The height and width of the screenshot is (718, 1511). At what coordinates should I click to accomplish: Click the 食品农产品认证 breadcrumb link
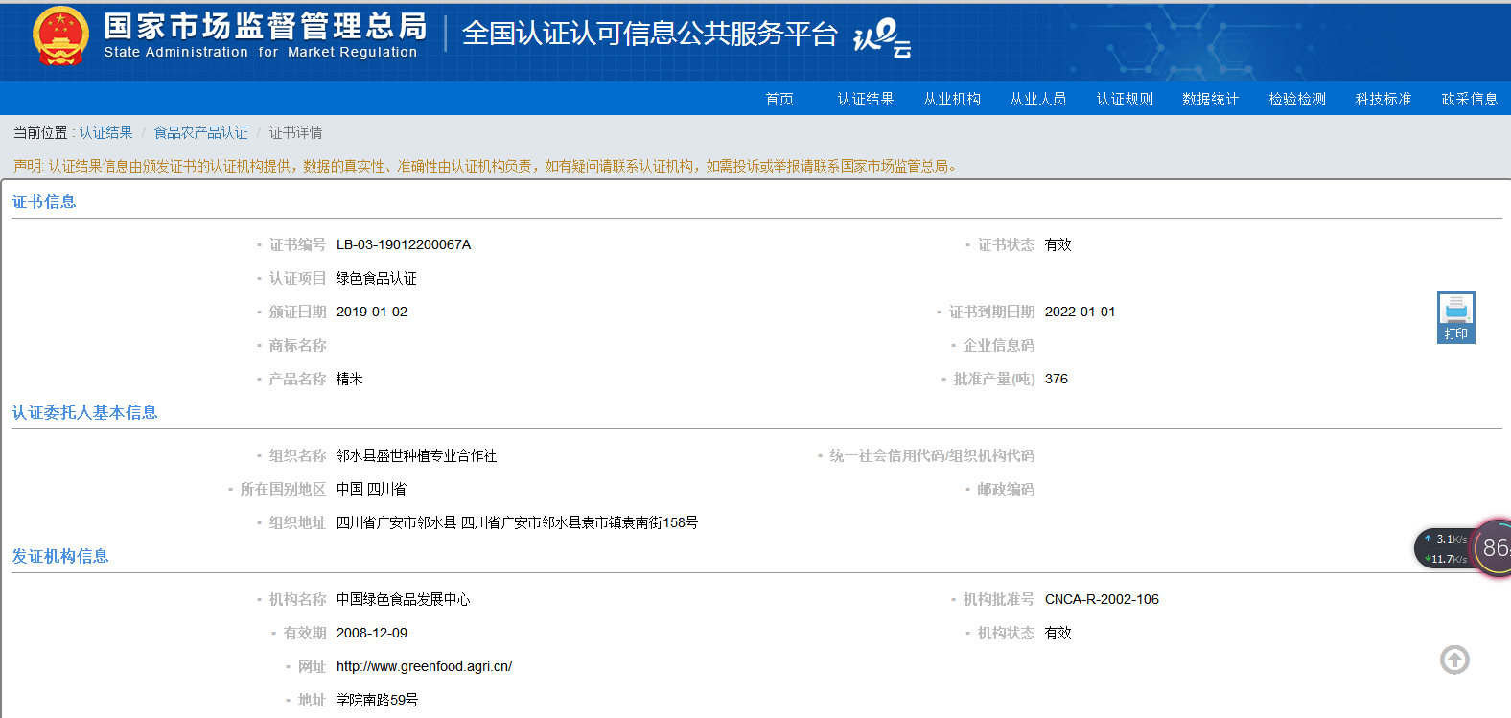point(201,132)
